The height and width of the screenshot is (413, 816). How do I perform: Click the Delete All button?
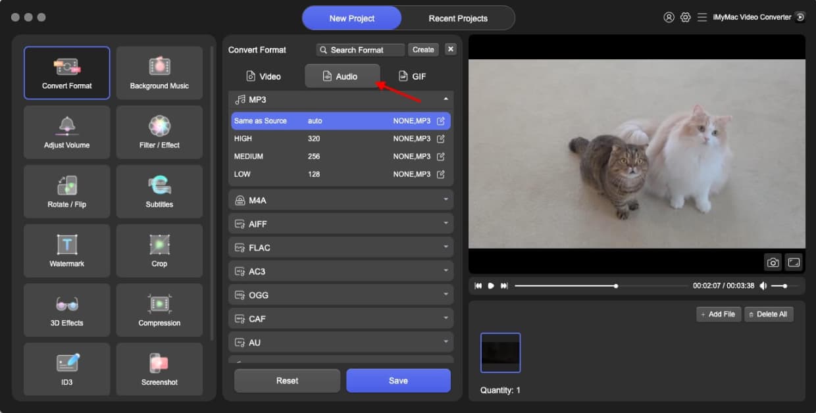coord(769,314)
